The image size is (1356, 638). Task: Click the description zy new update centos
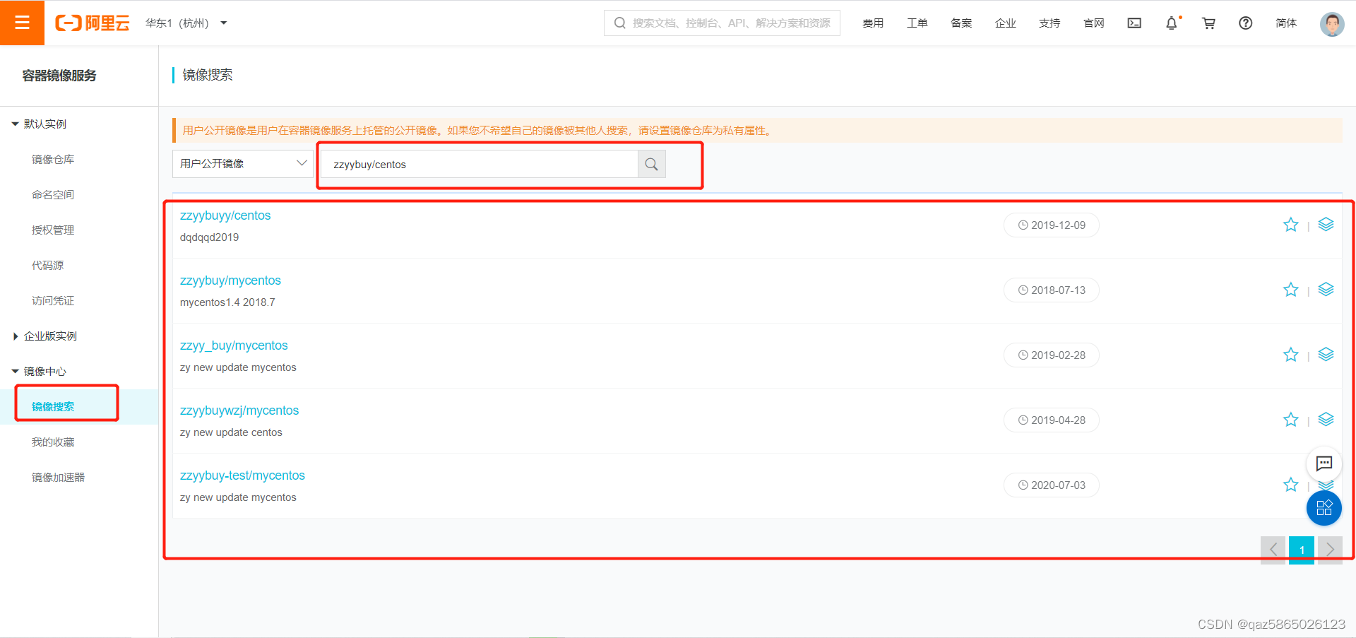click(231, 432)
